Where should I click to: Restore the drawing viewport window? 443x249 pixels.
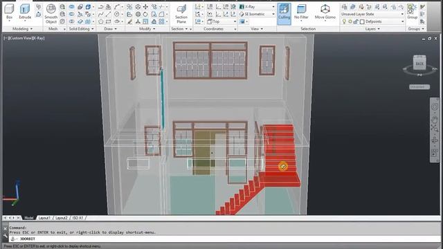[x=429, y=39]
